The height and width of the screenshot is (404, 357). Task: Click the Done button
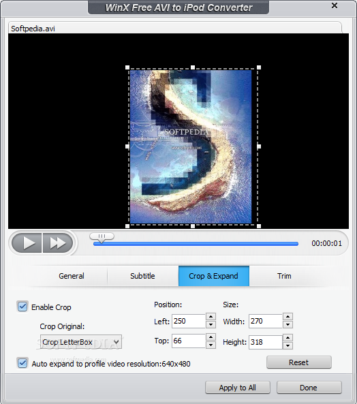pyautogui.click(x=309, y=388)
